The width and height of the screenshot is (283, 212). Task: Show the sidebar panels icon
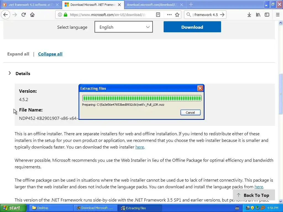pyautogui.click(x=267, y=15)
